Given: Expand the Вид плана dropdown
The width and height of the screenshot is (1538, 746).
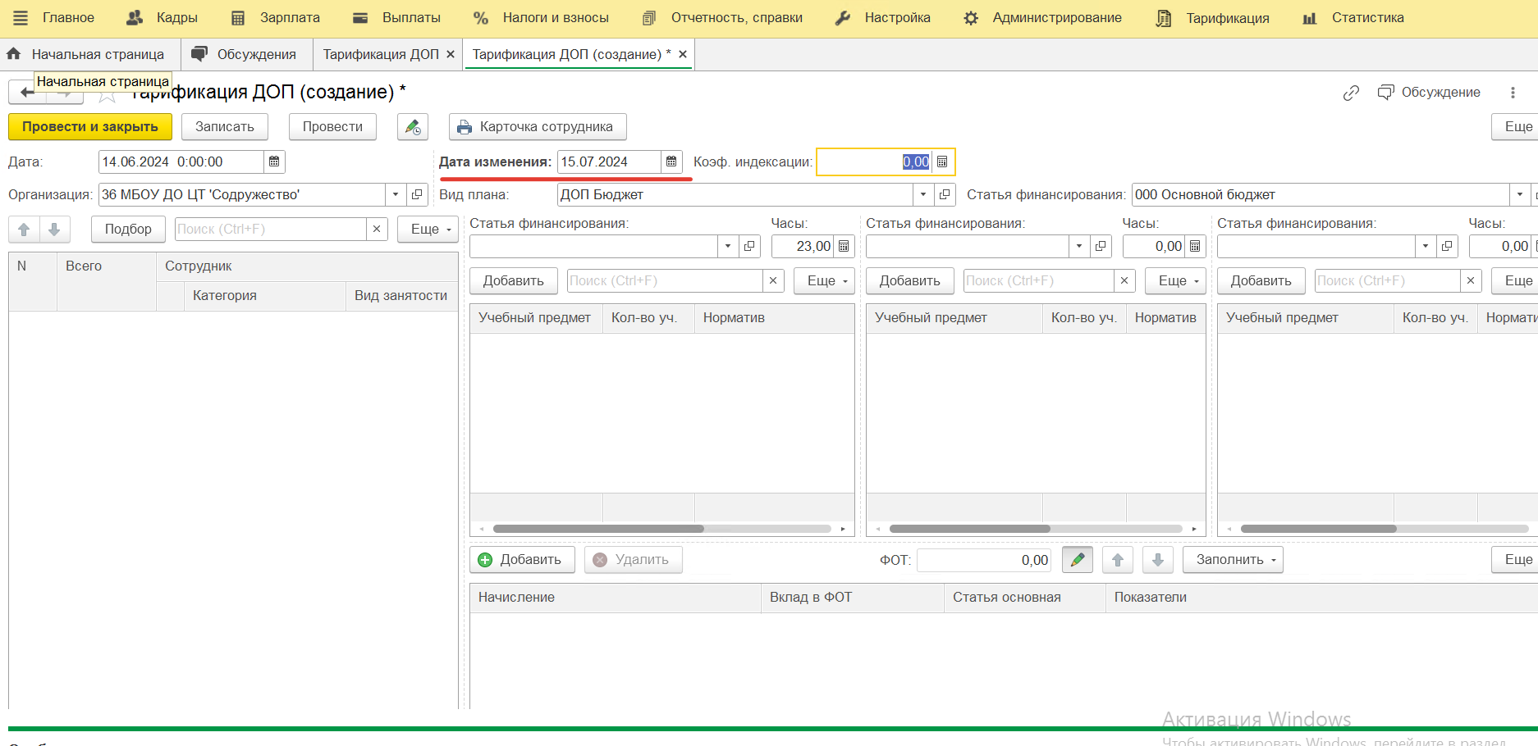Looking at the screenshot, I should [923, 195].
